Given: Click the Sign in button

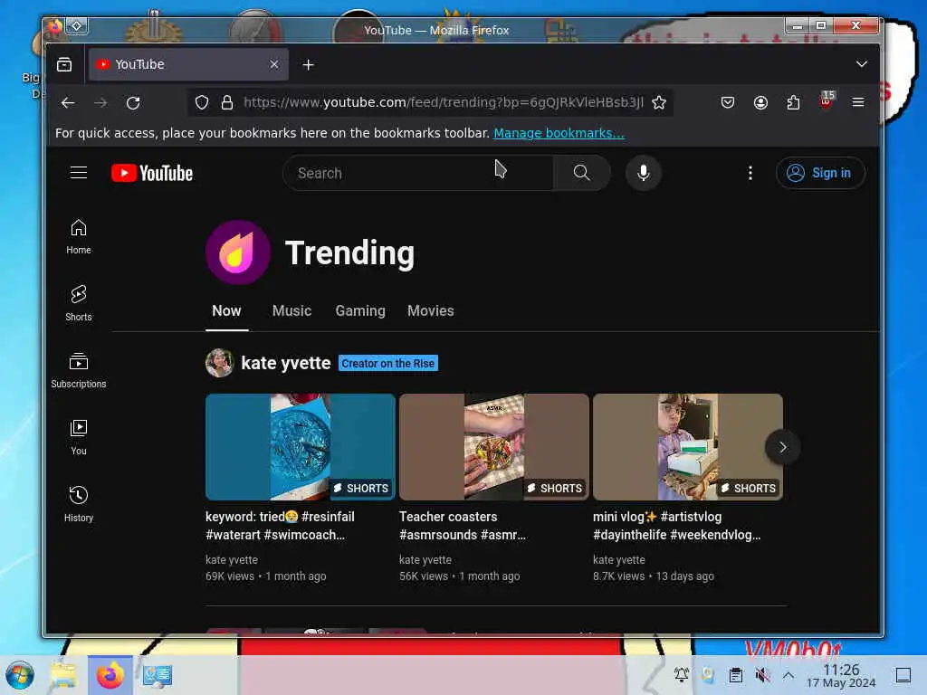Looking at the screenshot, I should (820, 173).
